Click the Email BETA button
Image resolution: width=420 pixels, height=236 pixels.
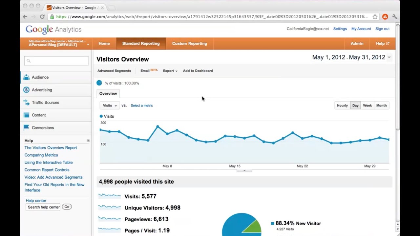pos(149,71)
